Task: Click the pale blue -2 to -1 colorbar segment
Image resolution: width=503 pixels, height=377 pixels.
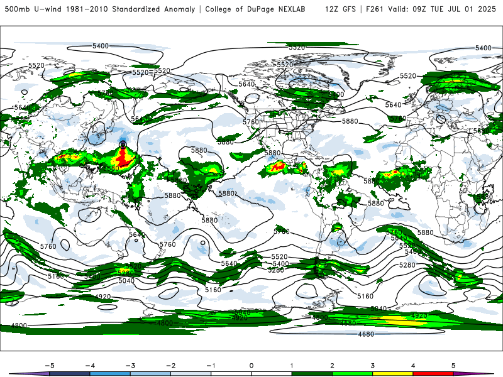Action: pyautogui.click(x=191, y=374)
